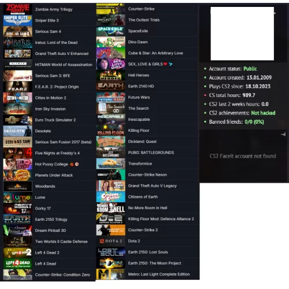The height and width of the screenshot is (289, 289).
Task: Select 'Counter-Strike Nexon' title text
Action: 147,175
